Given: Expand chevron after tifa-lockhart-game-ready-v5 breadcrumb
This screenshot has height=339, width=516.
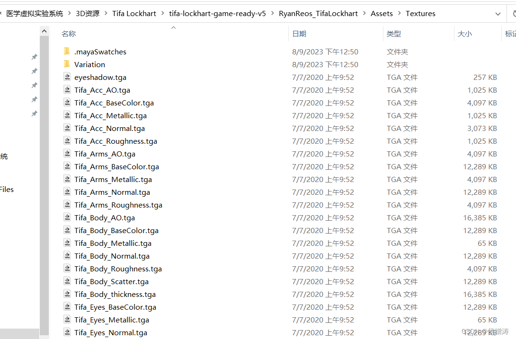Looking at the screenshot, I should coord(273,14).
